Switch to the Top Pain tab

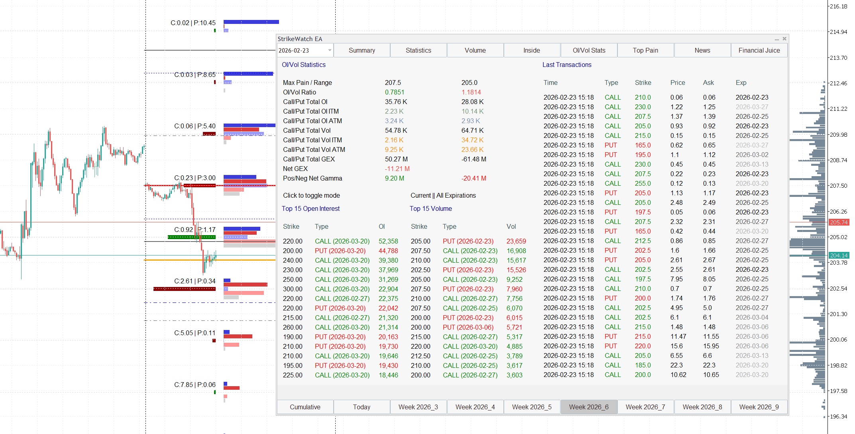point(645,50)
